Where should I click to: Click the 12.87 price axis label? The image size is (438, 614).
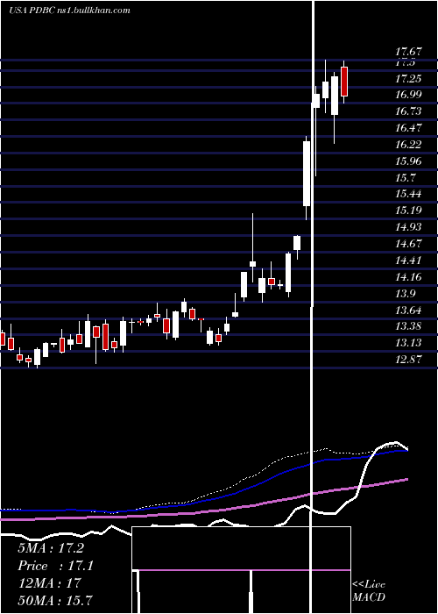pos(408,360)
